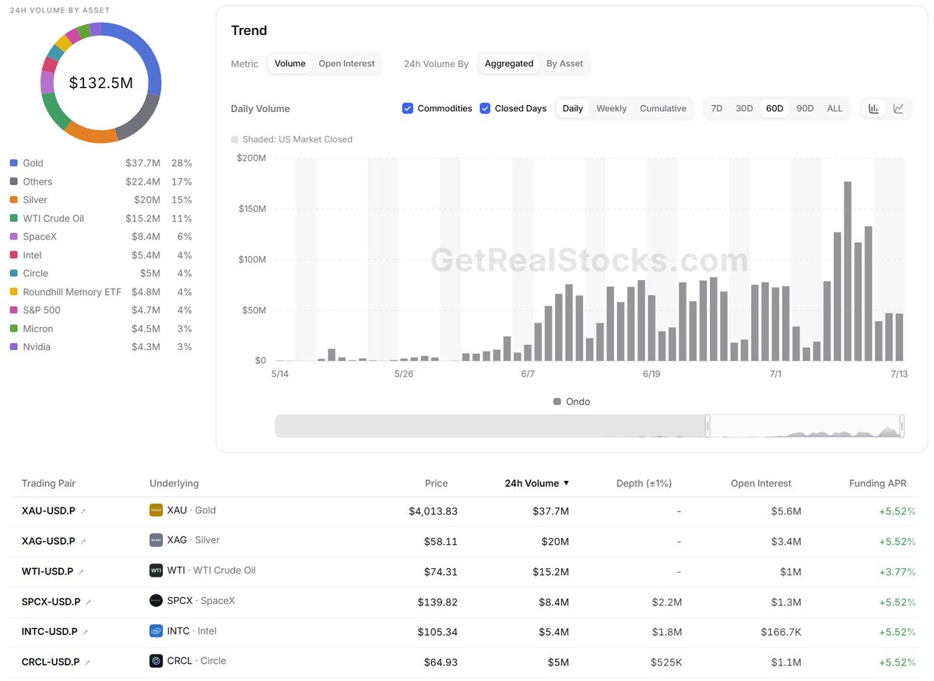Image resolution: width=934 pixels, height=681 pixels.
Task: Click the Gold blue legend swatch
Action: point(13,163)
